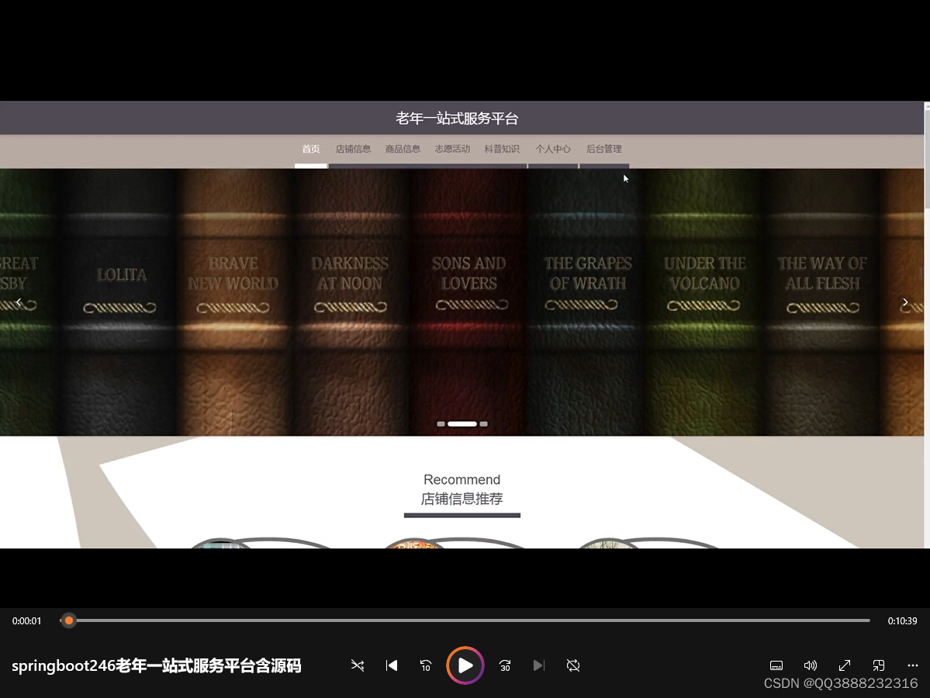The height and width of the screenshot is (698, 930).
Task: Select the active middle carousel indicator
Action: tap(462, 424)
